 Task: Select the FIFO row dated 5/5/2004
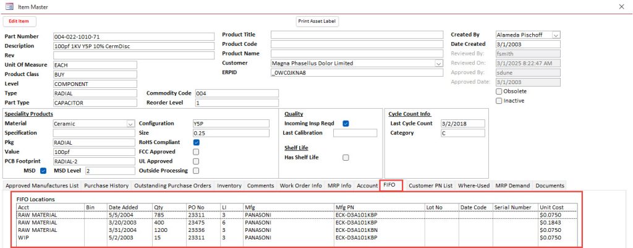point(297,215)
